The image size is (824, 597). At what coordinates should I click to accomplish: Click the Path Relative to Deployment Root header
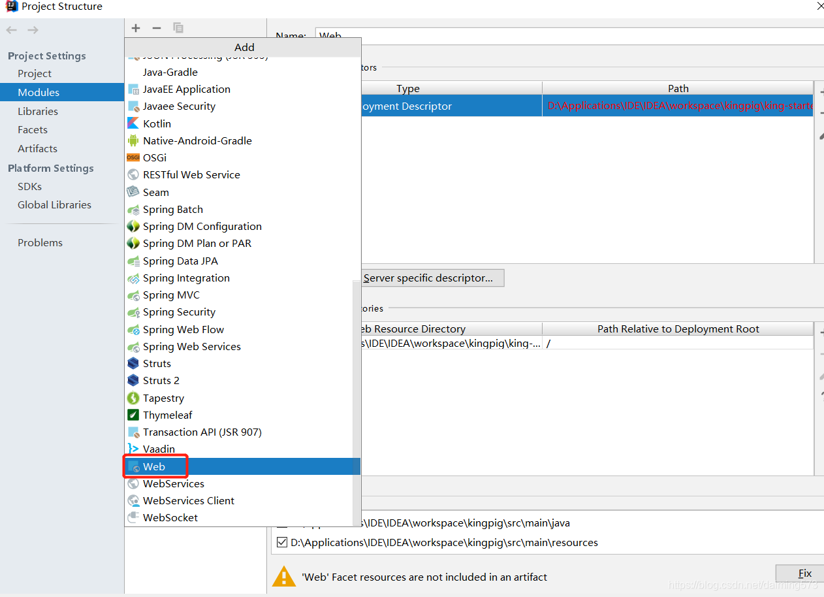(x=678, y=329)
